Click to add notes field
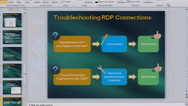Screen dimensions: 188x106 tap(106, 105)
